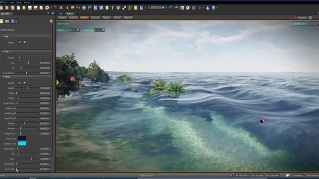
Task: Click the mountain terrain toolbar icon
Action: 61,8
